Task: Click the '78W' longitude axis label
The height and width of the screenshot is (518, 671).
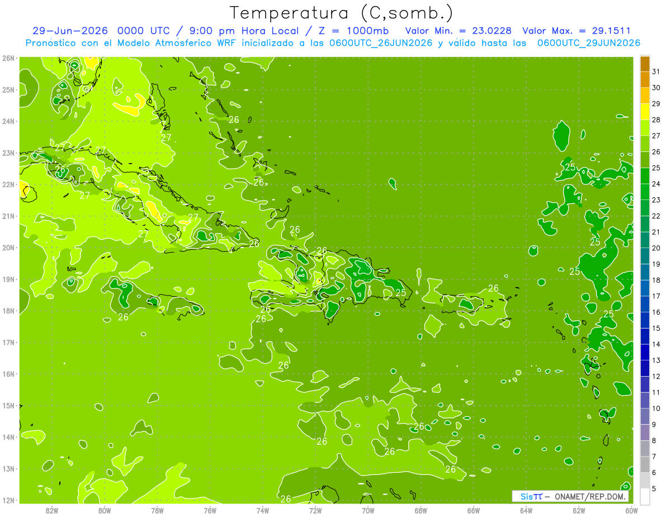Action: point(157,510)
